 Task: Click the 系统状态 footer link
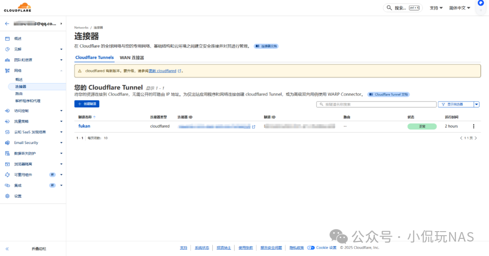[x=202, y=248]
